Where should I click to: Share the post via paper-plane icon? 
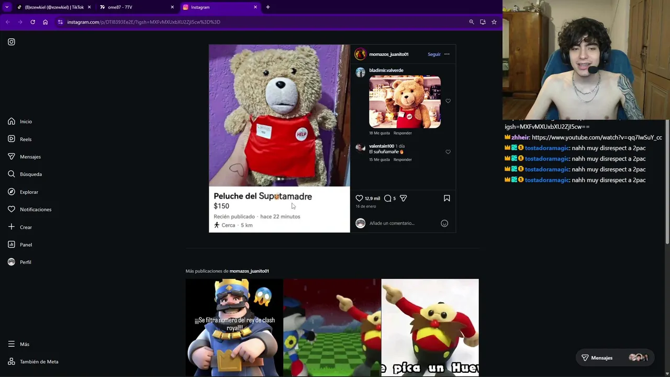tap(403, 198)
